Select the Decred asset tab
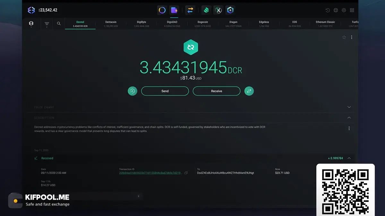 [x=80, y=24]
